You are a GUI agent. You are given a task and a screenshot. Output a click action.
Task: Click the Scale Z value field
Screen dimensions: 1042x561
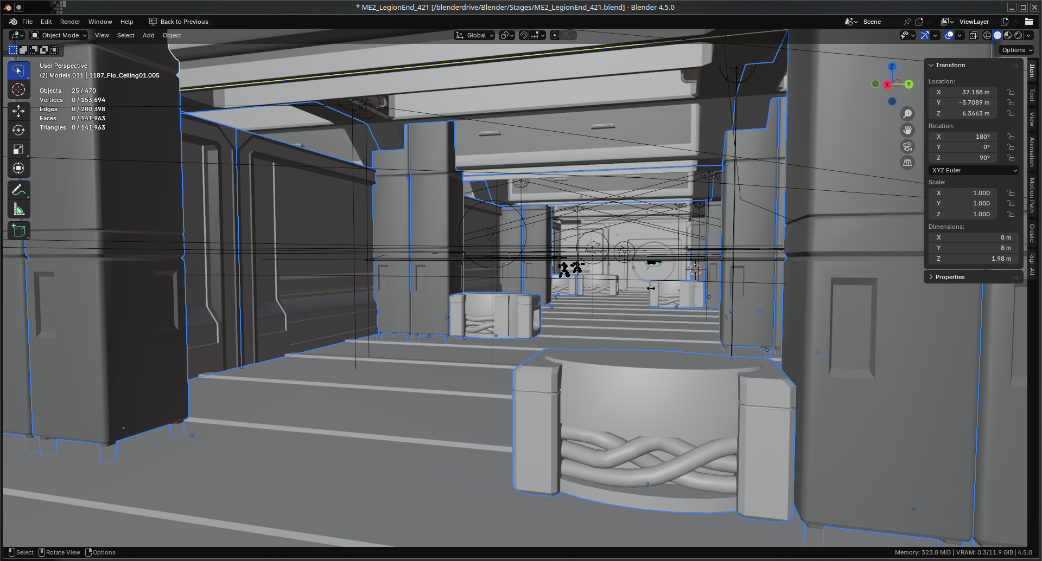963,214
